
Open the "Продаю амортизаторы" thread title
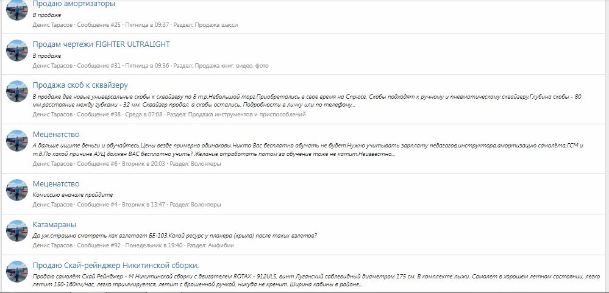click(x=73, y=4)
